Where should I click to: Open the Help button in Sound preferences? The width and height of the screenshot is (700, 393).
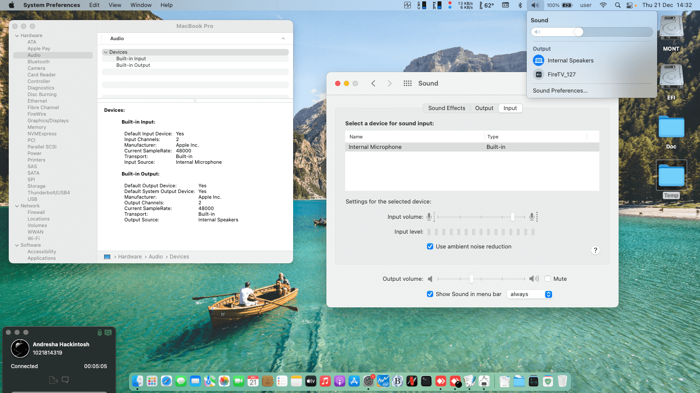[x=595, y=250]
